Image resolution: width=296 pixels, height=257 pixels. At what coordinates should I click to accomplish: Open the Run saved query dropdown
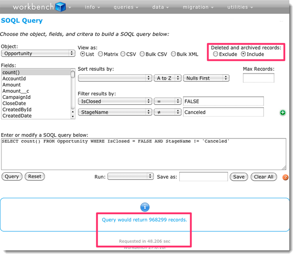tap(131, 176)
